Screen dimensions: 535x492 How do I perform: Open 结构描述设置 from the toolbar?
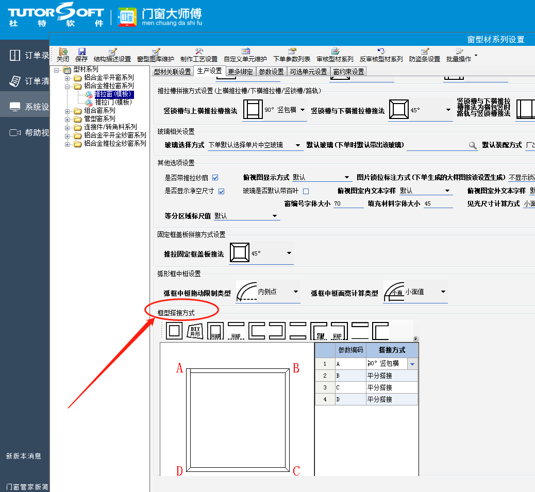tap(112, 55)
